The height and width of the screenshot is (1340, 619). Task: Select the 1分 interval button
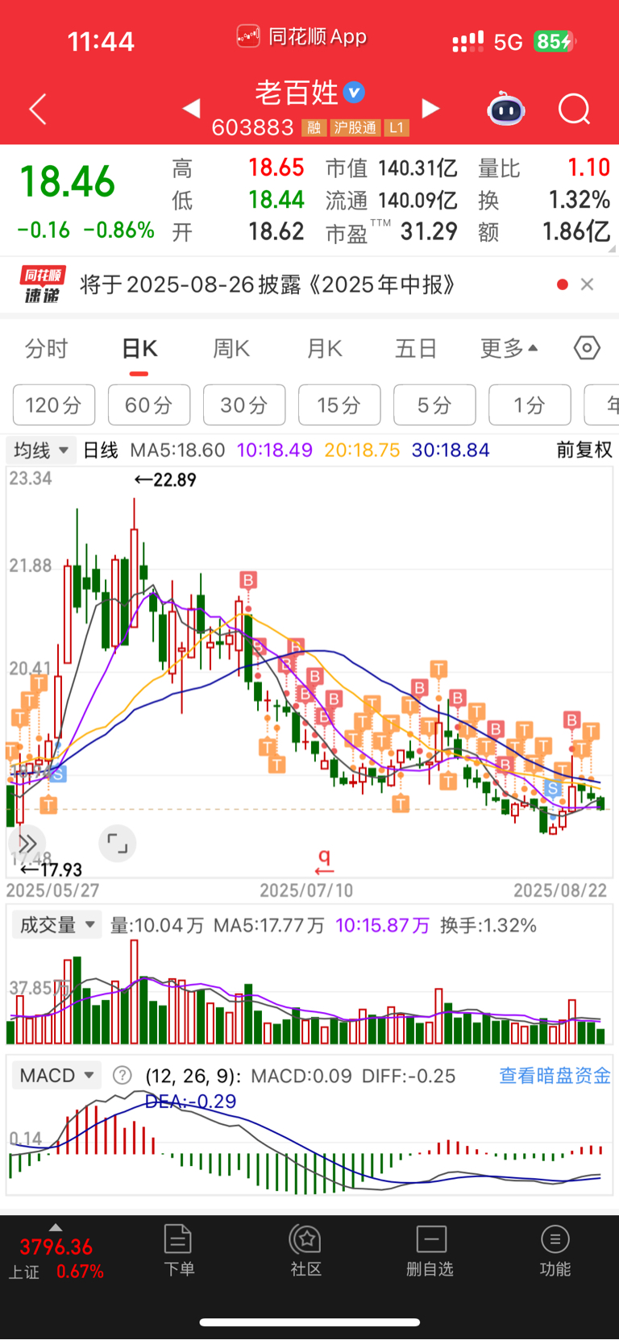[x=530, y=404]
